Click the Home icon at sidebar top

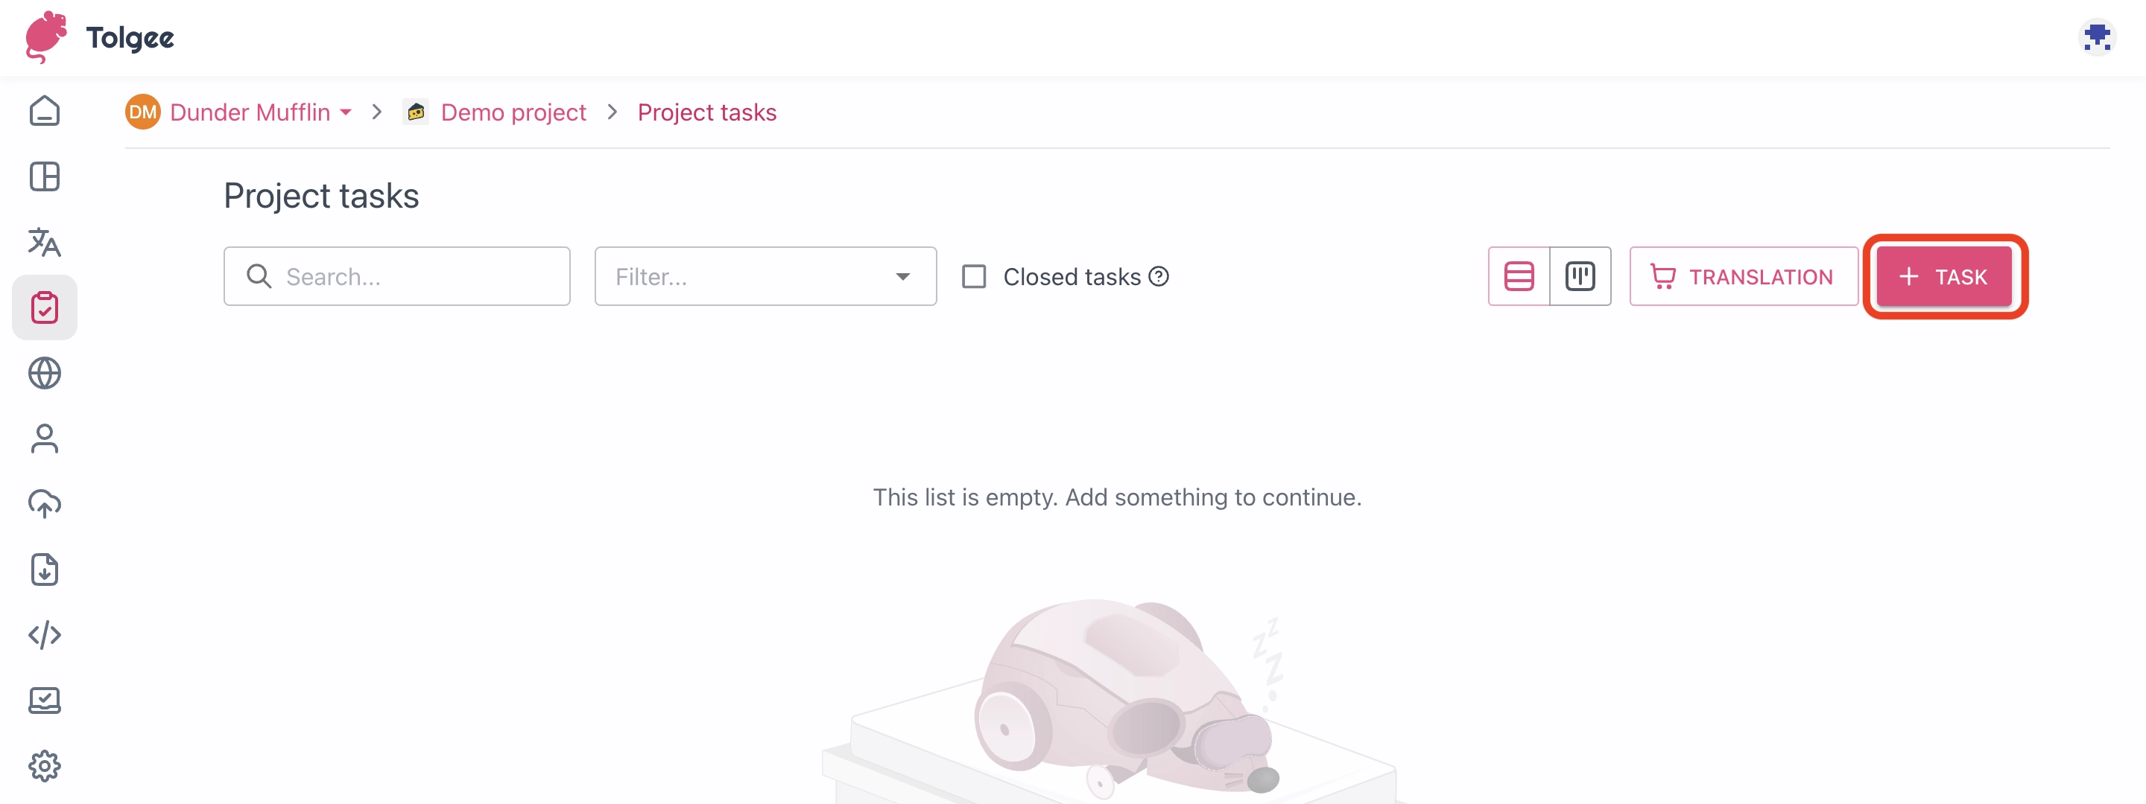[44, 111]
